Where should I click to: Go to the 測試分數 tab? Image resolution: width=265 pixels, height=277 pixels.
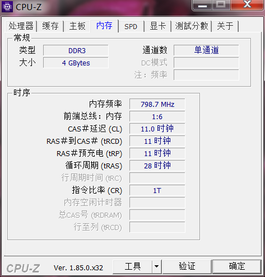pyautogui.click(x=192, y=26)
